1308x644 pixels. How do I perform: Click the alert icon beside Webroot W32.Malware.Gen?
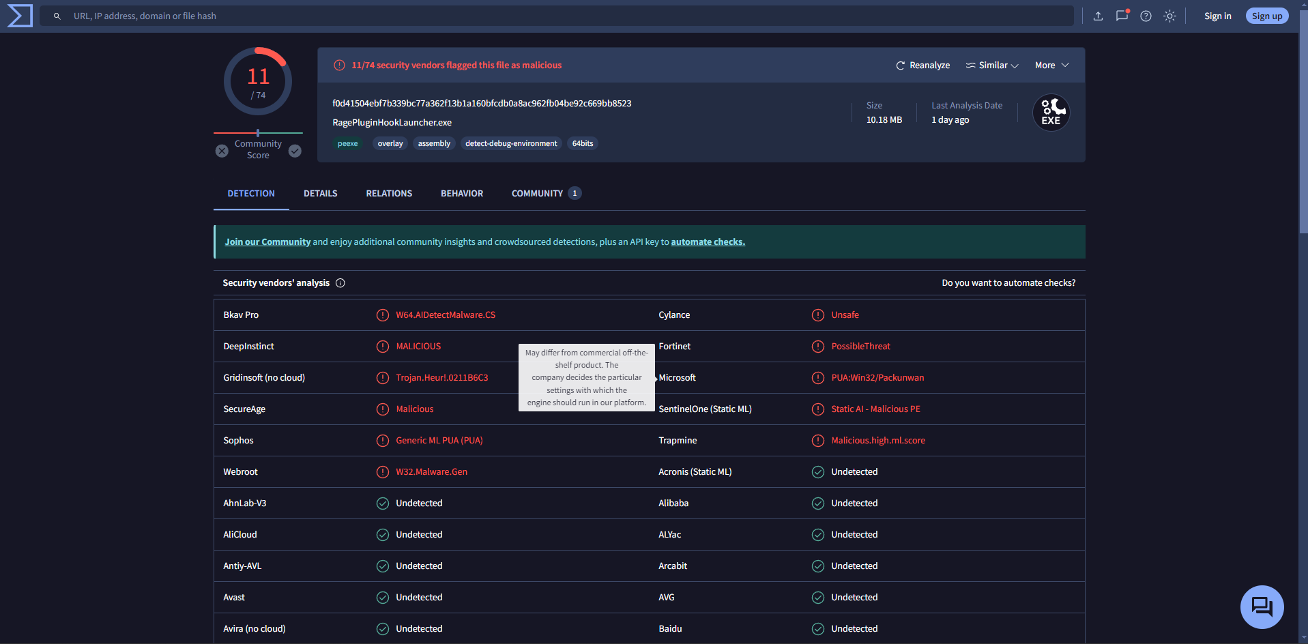pyautogui.click(x=383, y=472)
